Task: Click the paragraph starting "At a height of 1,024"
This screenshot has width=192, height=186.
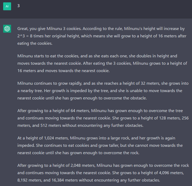Action: (x=100, y=145)
